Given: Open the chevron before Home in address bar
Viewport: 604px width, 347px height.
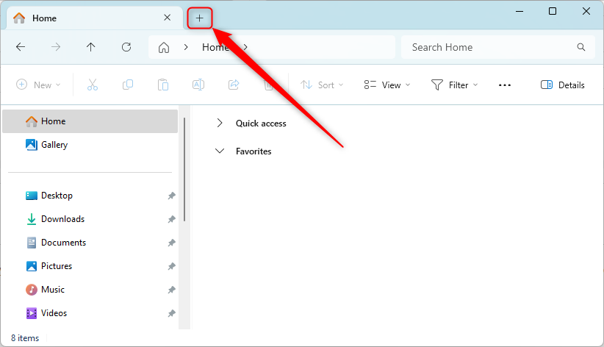Looking at the screenshot, I should 186,47.
